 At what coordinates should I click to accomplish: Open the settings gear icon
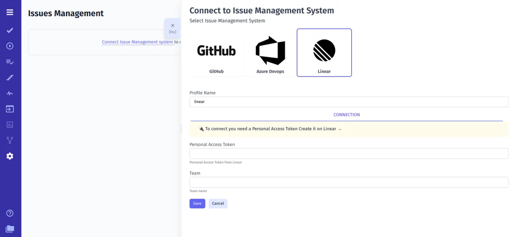[10, 156]
